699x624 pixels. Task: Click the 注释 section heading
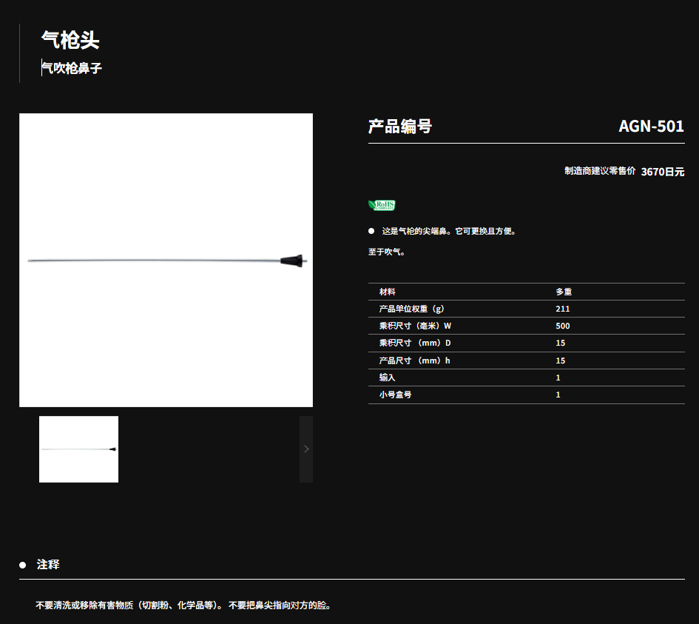coord(48,564)
